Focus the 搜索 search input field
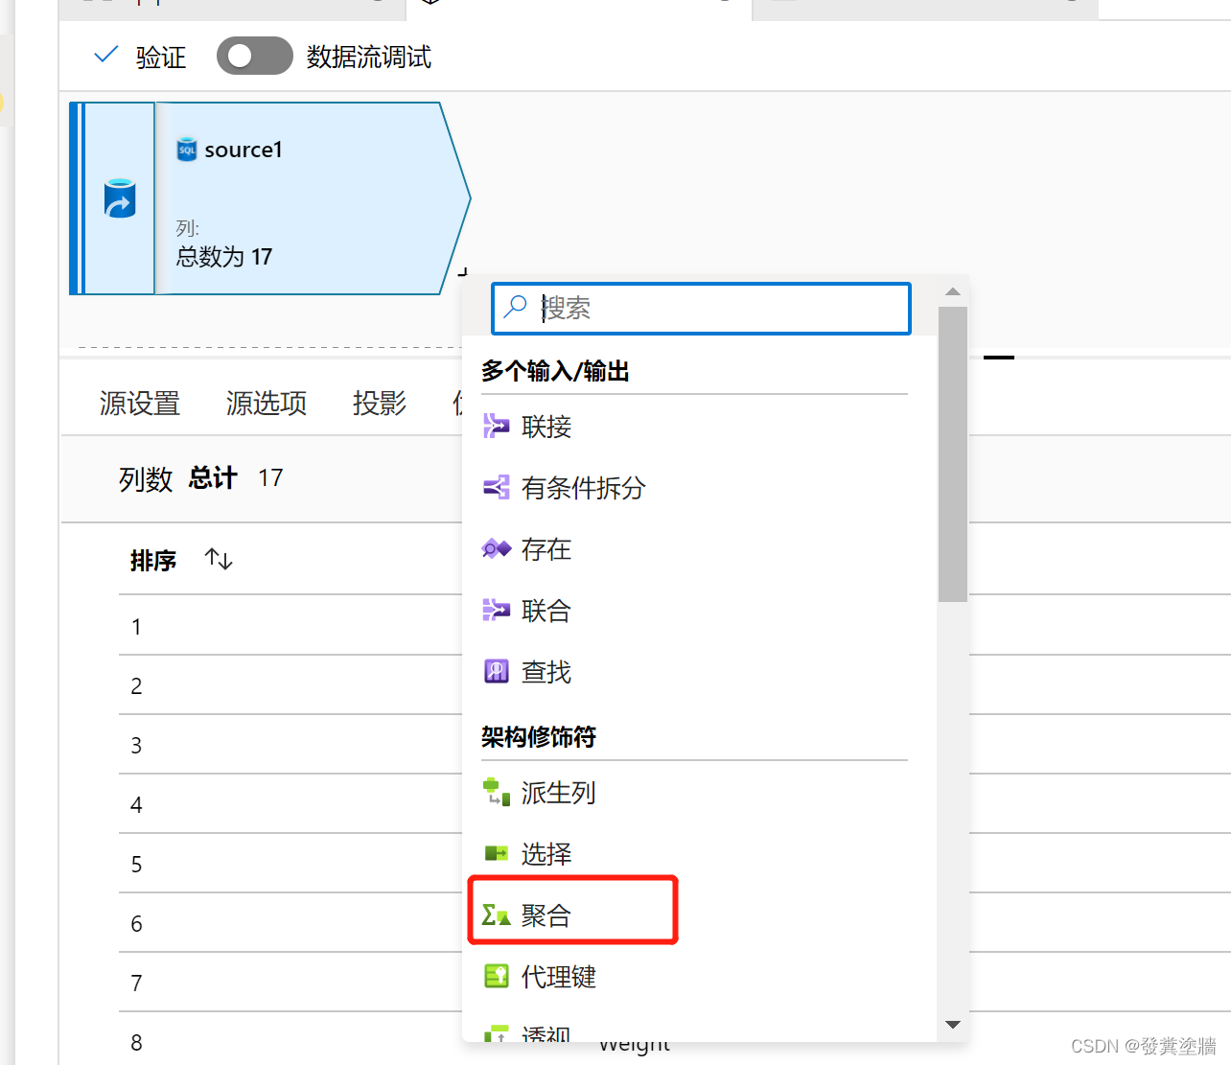This screenshot has width=1231, height=1065. (x=701, y=308)
